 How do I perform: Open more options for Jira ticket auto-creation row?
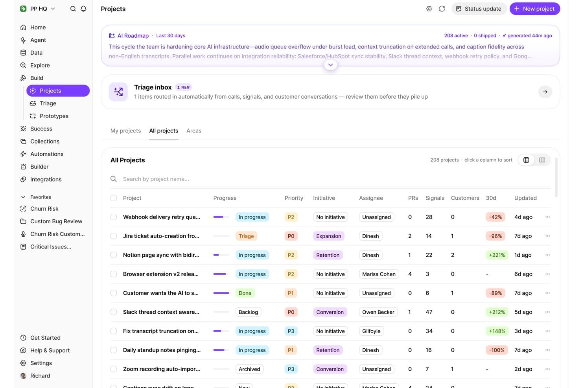pos(547,236)
